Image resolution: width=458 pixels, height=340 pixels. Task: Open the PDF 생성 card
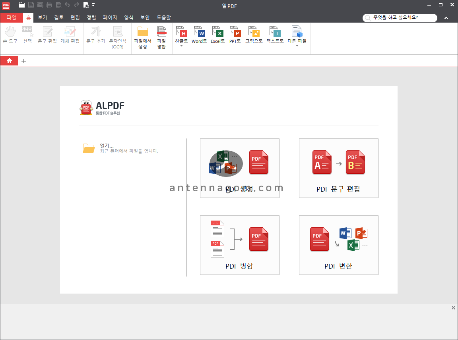239,168
